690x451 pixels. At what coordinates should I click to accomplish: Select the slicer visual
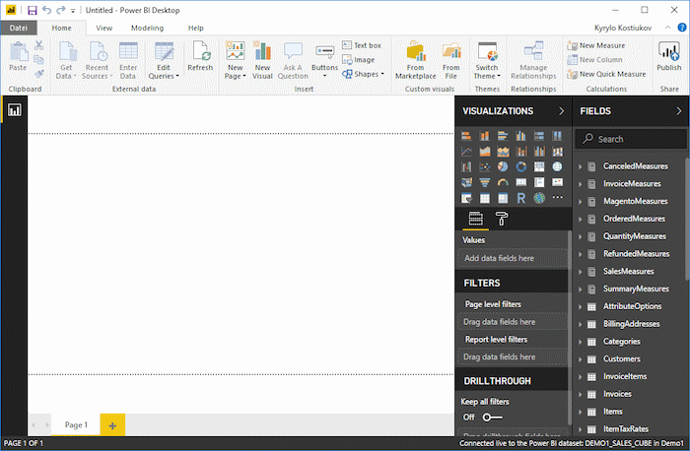466,198
